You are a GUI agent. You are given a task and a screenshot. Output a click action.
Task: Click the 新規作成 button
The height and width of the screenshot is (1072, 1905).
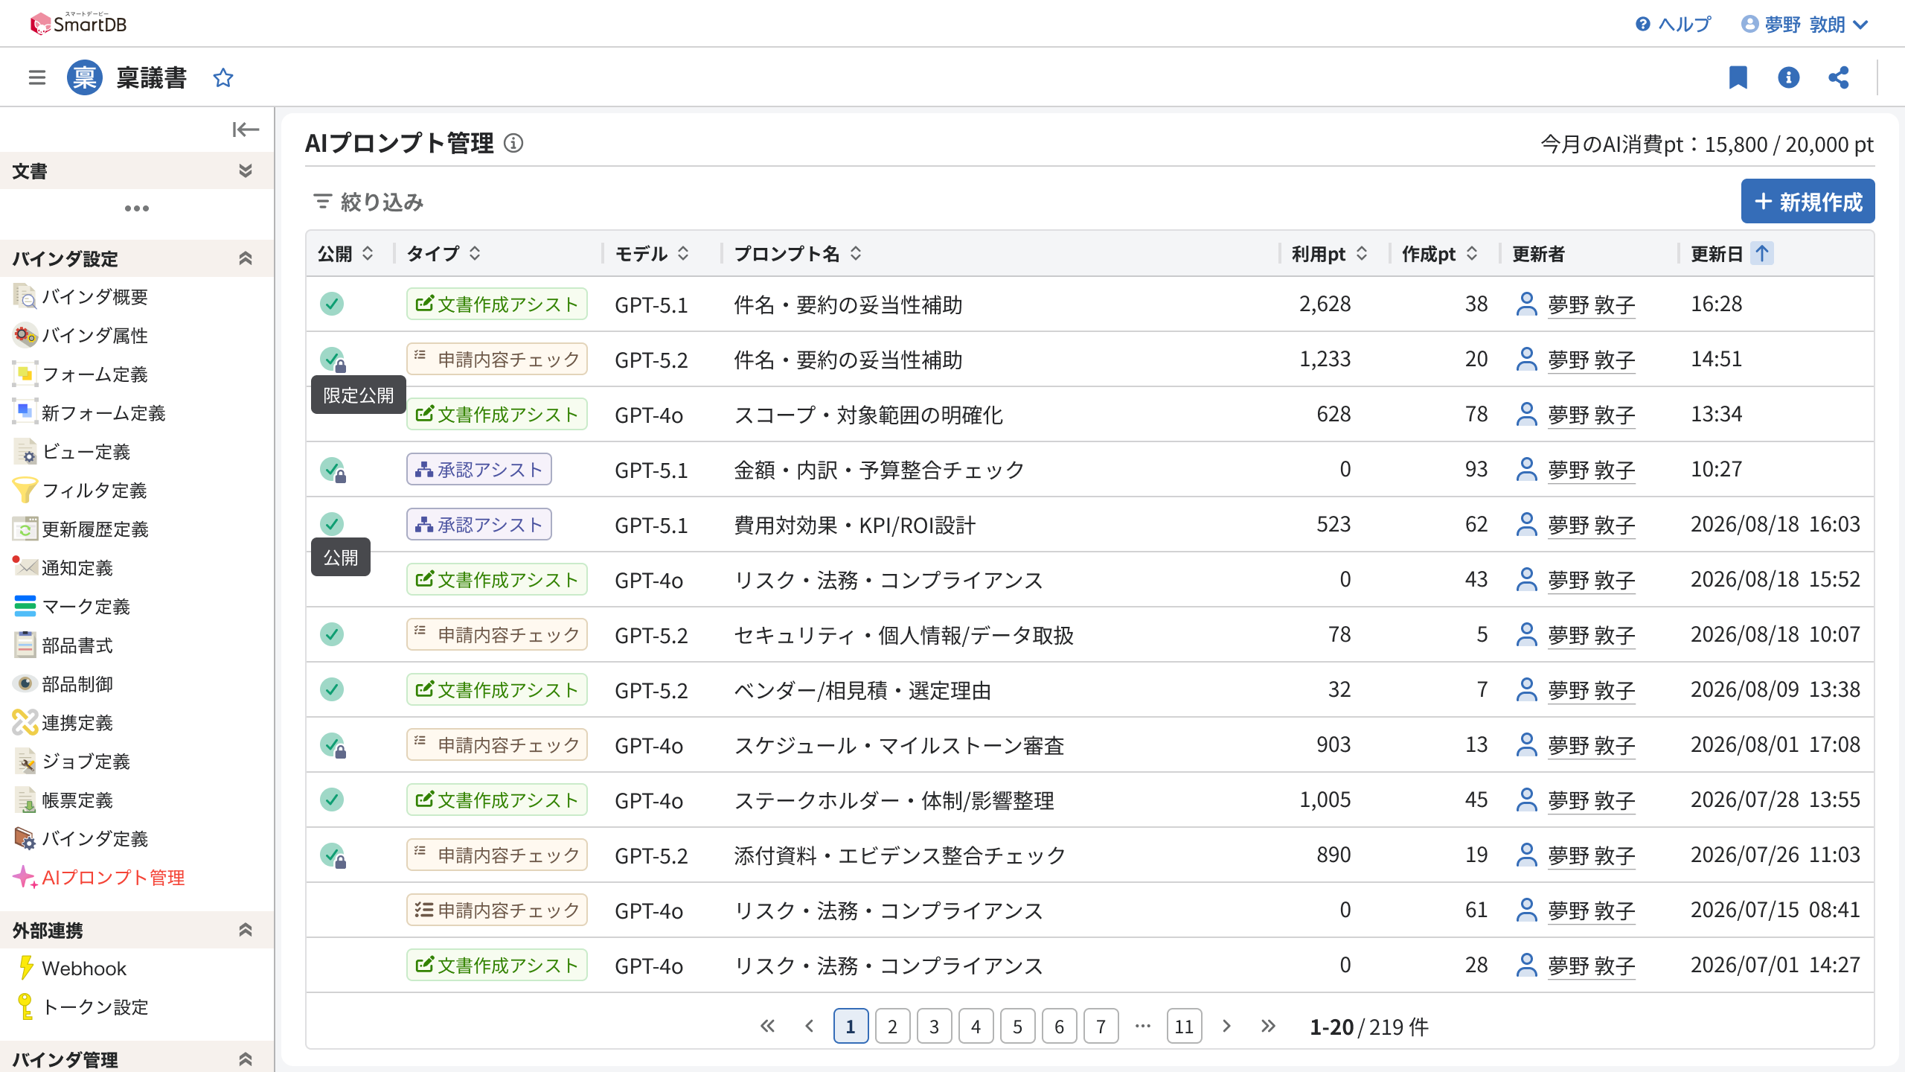click(1808, 202)
